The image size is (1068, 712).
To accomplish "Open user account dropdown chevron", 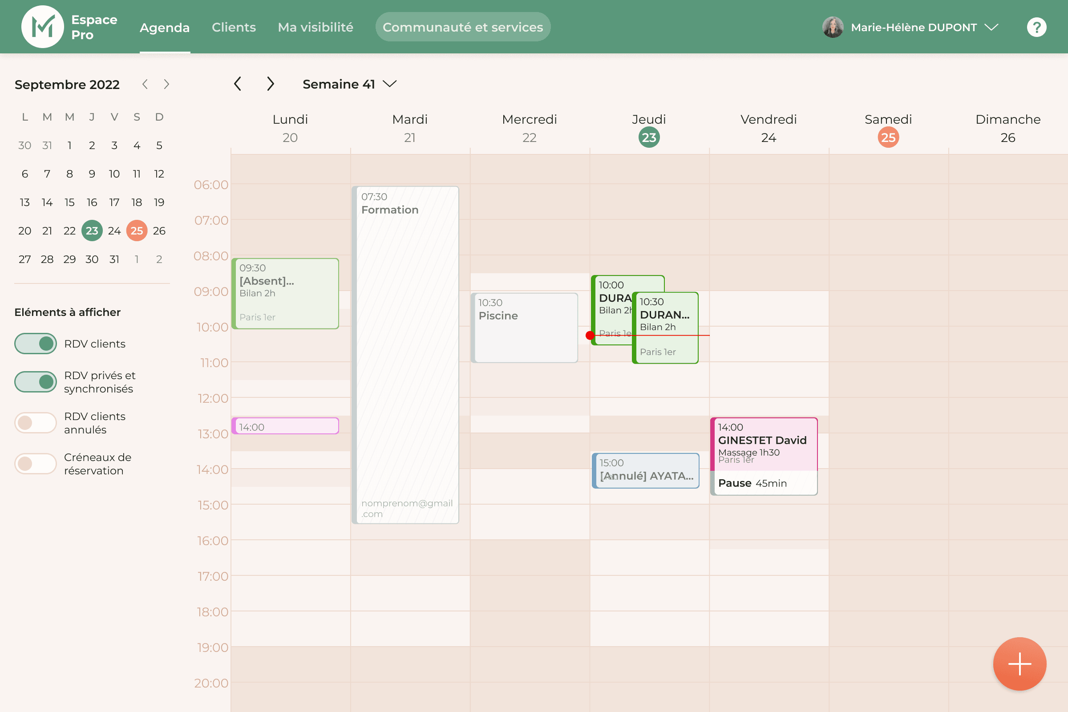I will 991,27.
